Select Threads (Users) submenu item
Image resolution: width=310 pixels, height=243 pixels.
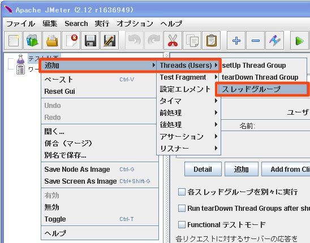coord(188,66)
